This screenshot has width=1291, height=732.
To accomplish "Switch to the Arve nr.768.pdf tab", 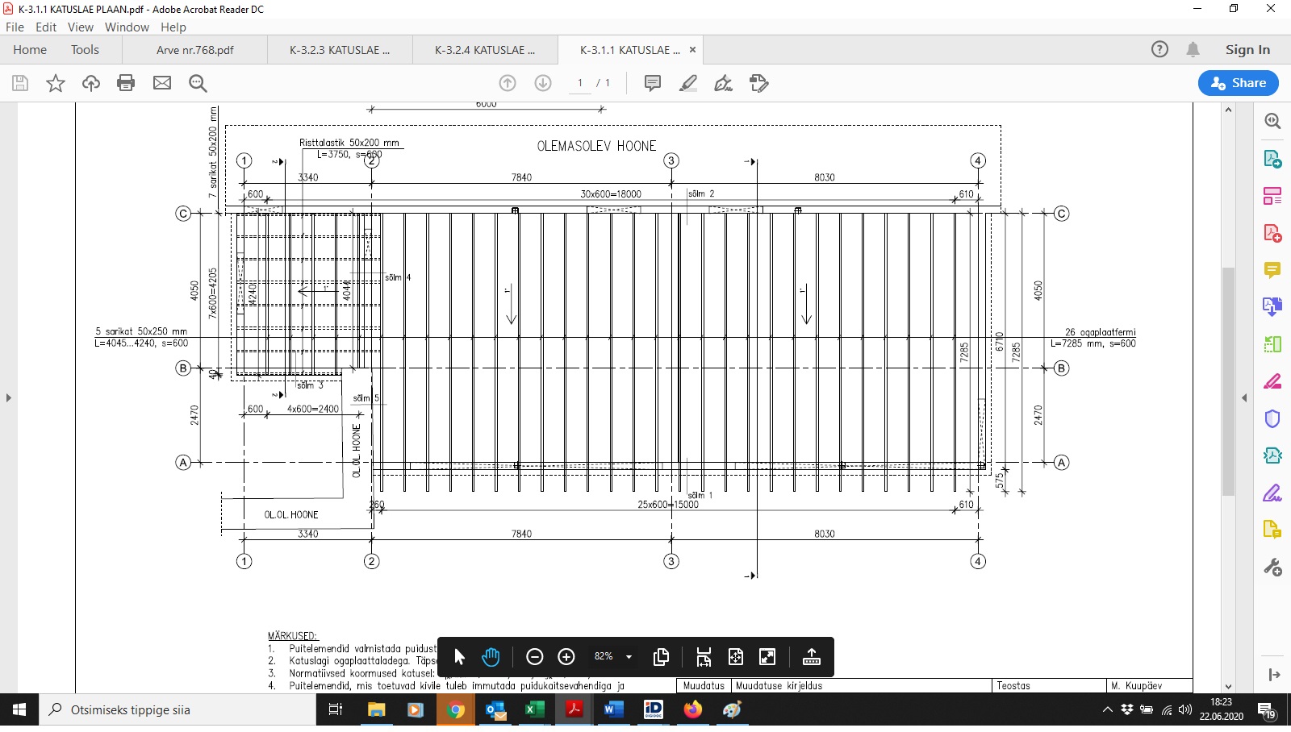I will (x=195, y=50).
